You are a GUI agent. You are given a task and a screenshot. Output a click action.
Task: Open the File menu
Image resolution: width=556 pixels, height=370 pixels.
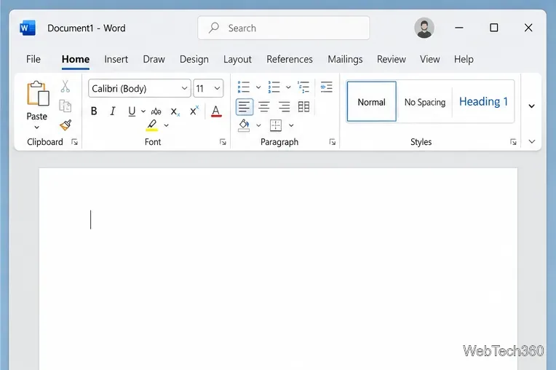point(33,59)
